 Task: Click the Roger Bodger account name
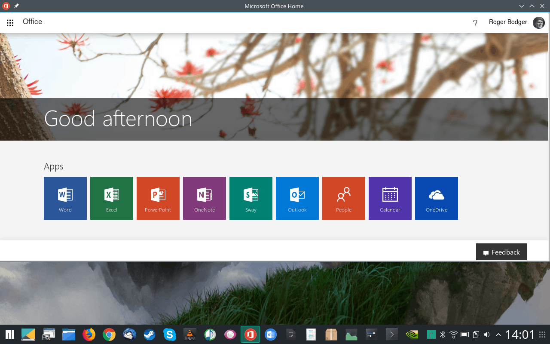click(x=508, y=22)
